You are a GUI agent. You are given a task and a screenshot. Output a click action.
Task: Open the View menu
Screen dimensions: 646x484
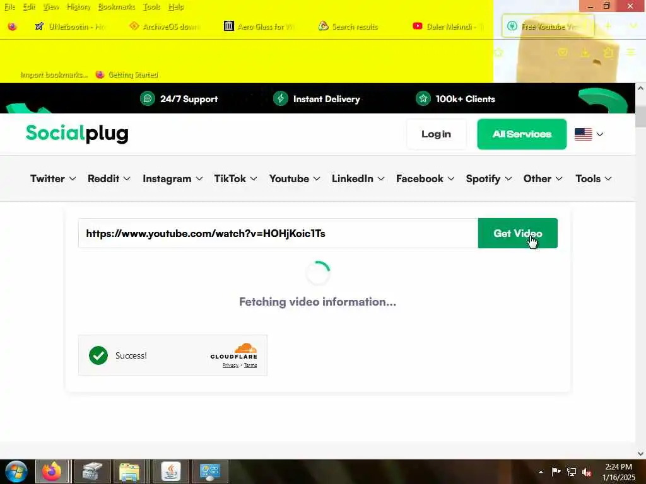pos(50,7)
